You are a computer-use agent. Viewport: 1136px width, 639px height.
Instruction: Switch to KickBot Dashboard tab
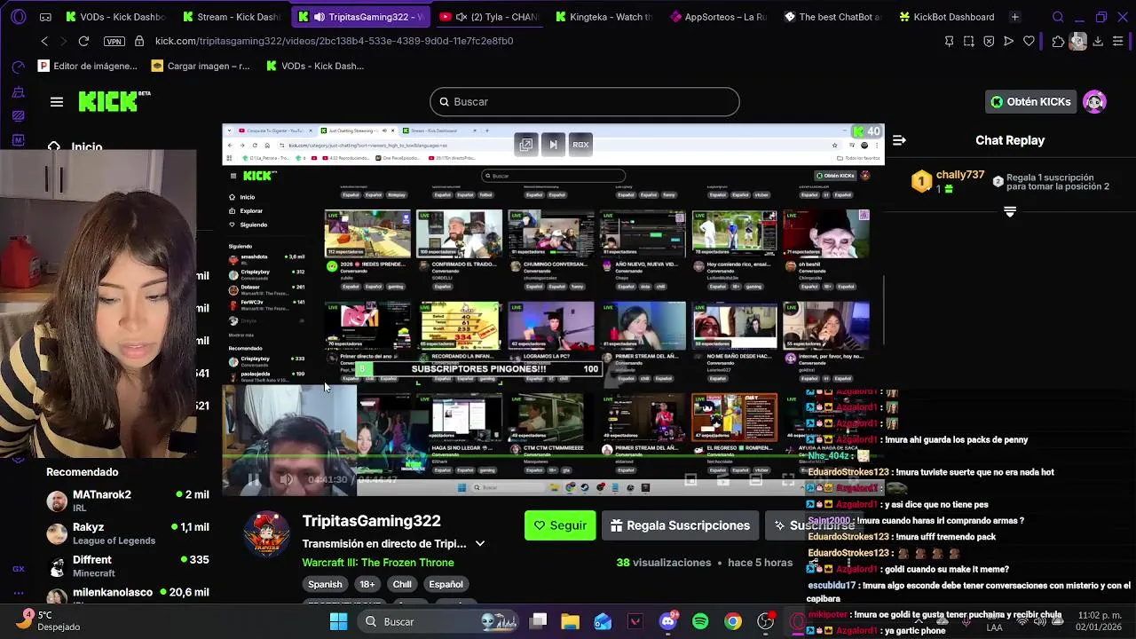point(946,17)
